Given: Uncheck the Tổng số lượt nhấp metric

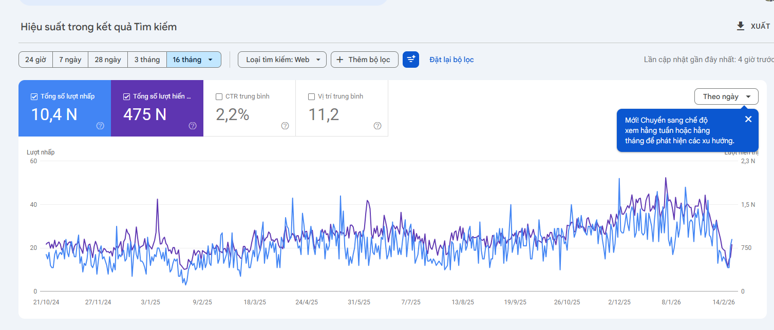Looking at the screenshot, I should click(x=34, y=96).
